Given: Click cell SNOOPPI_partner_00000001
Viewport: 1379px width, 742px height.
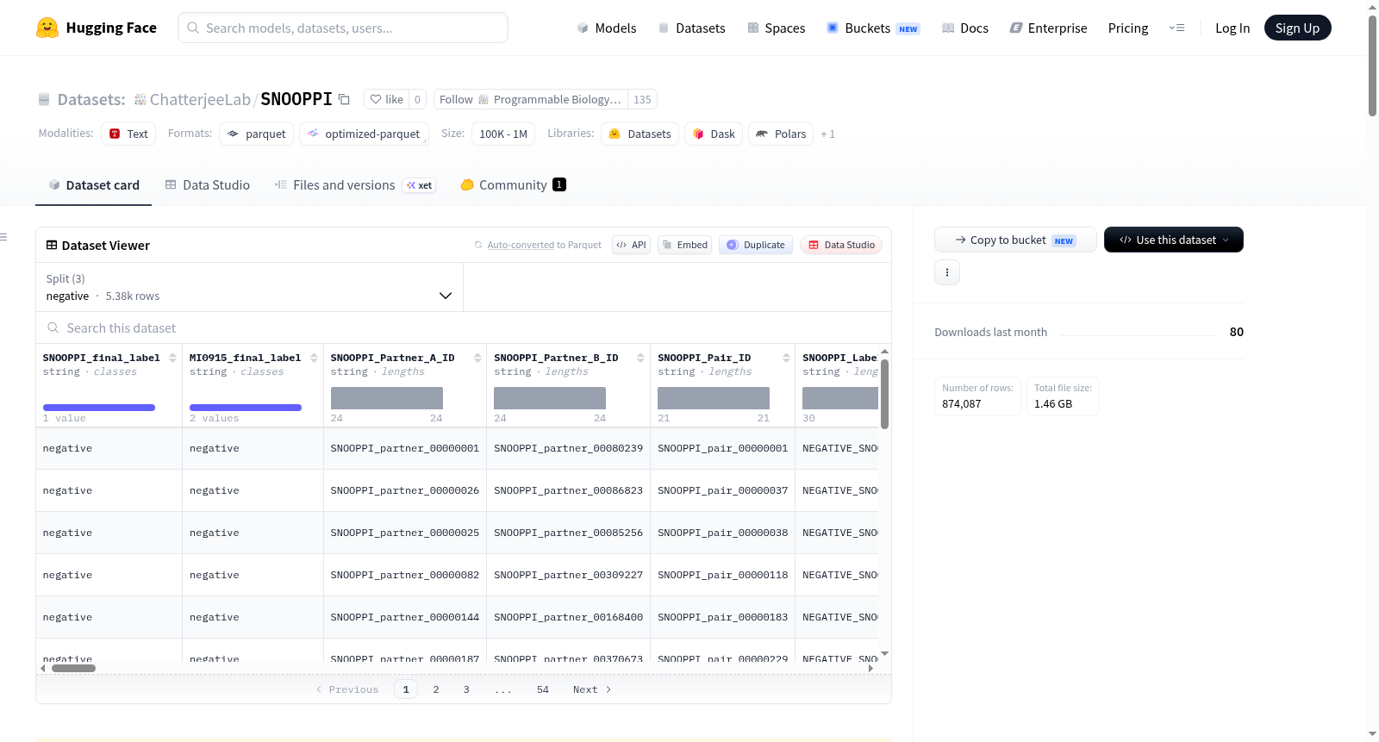Looking at the screenshot, I should tap(405, 448).
